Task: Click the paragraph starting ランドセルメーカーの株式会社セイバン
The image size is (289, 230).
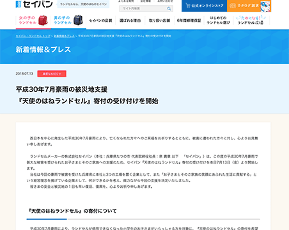Action: 143,162
